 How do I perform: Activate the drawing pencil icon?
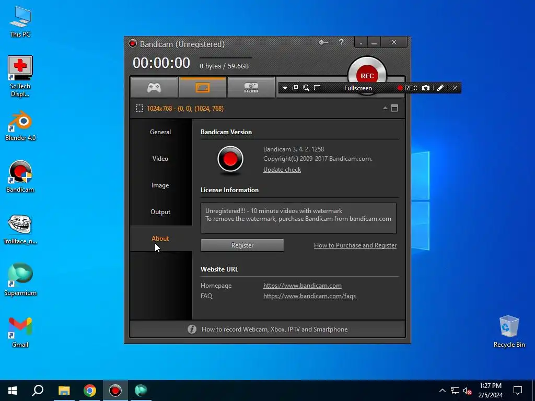(x=440, y=88)
